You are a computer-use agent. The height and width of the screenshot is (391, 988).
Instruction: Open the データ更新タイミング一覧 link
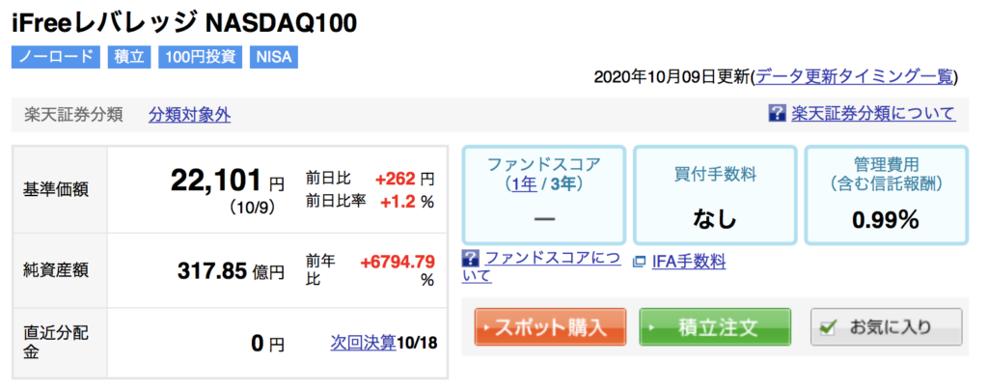pyautogui.click(x=855, y=77)
